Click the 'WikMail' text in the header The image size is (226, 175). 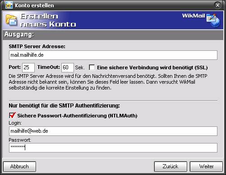tap(194, 16)
